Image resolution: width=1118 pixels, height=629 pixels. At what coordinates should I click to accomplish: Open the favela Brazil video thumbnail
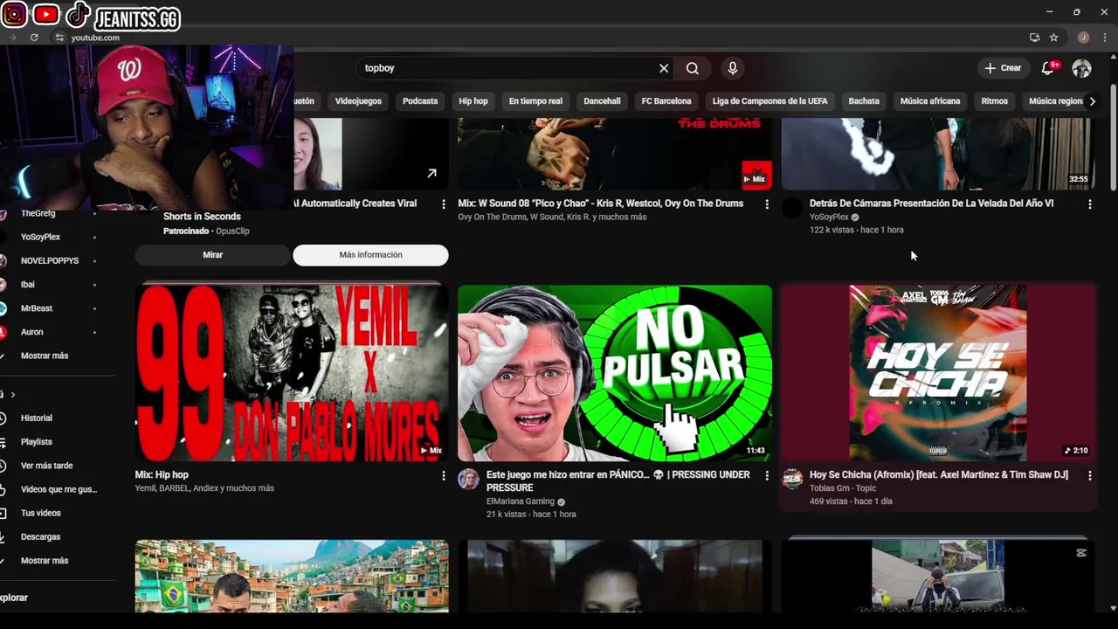pyautogui.click(x=292, y=576)
